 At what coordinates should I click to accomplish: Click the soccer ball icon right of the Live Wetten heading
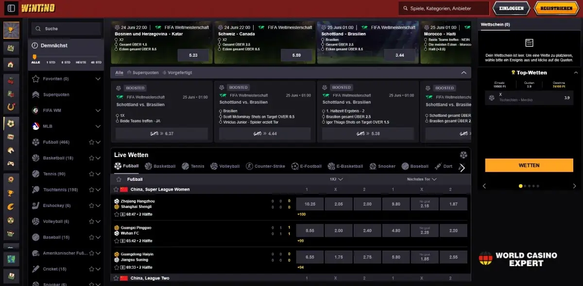[x=463, y=155]
